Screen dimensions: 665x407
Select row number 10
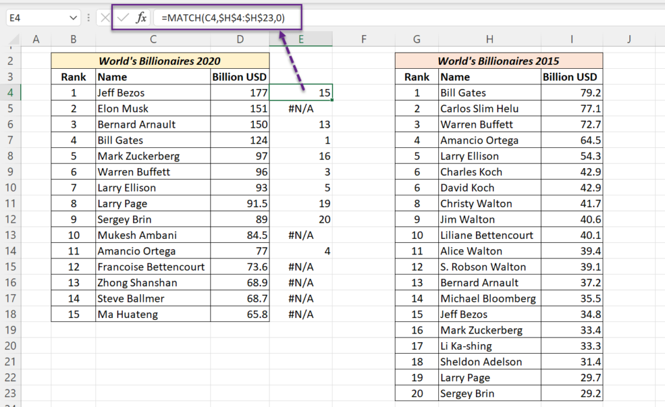pyautogui.click(x=10, y=188)
